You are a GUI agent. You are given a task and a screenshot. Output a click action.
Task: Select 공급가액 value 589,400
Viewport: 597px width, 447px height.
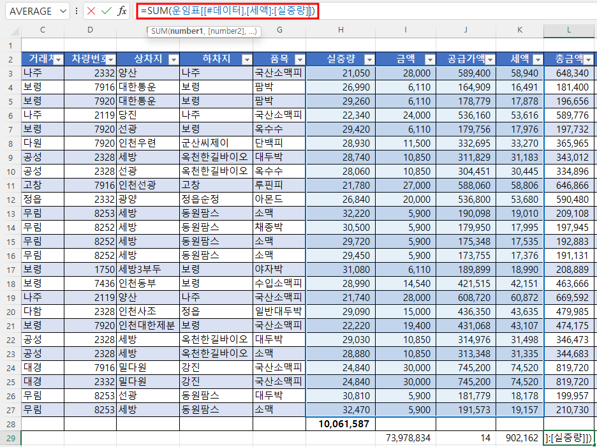[466, 73]
